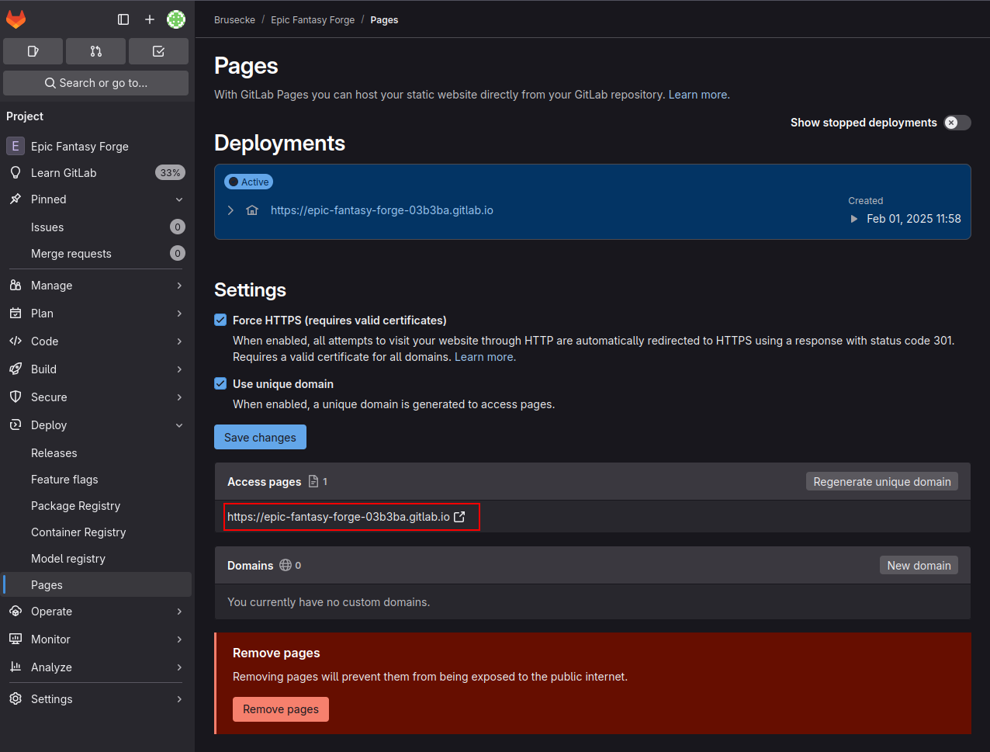This screenshot has width=990, height=752.
Task: Click the Pages breadcrumb text
Action: [384, 20]
